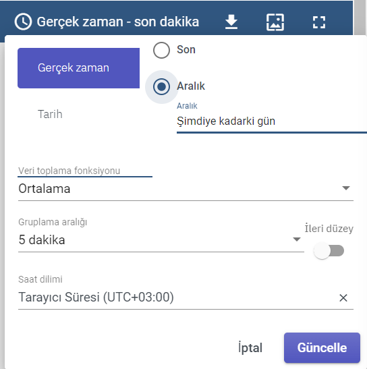
Task: Click the Ortalama aggregation function field
Action: (186, 189)
